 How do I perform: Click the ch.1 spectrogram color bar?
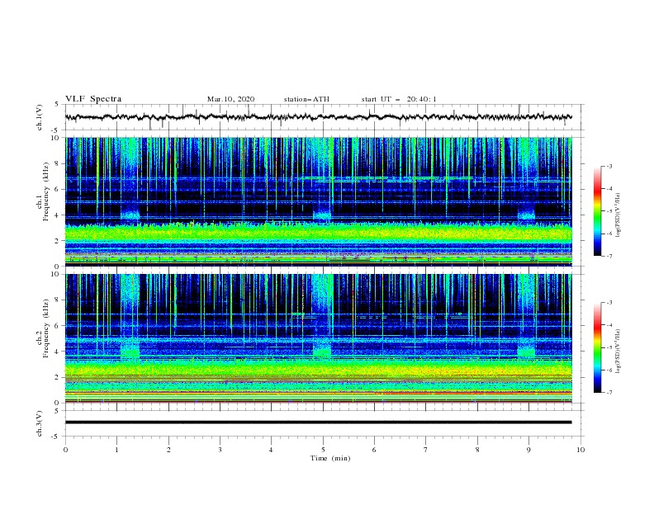point(597,211)
